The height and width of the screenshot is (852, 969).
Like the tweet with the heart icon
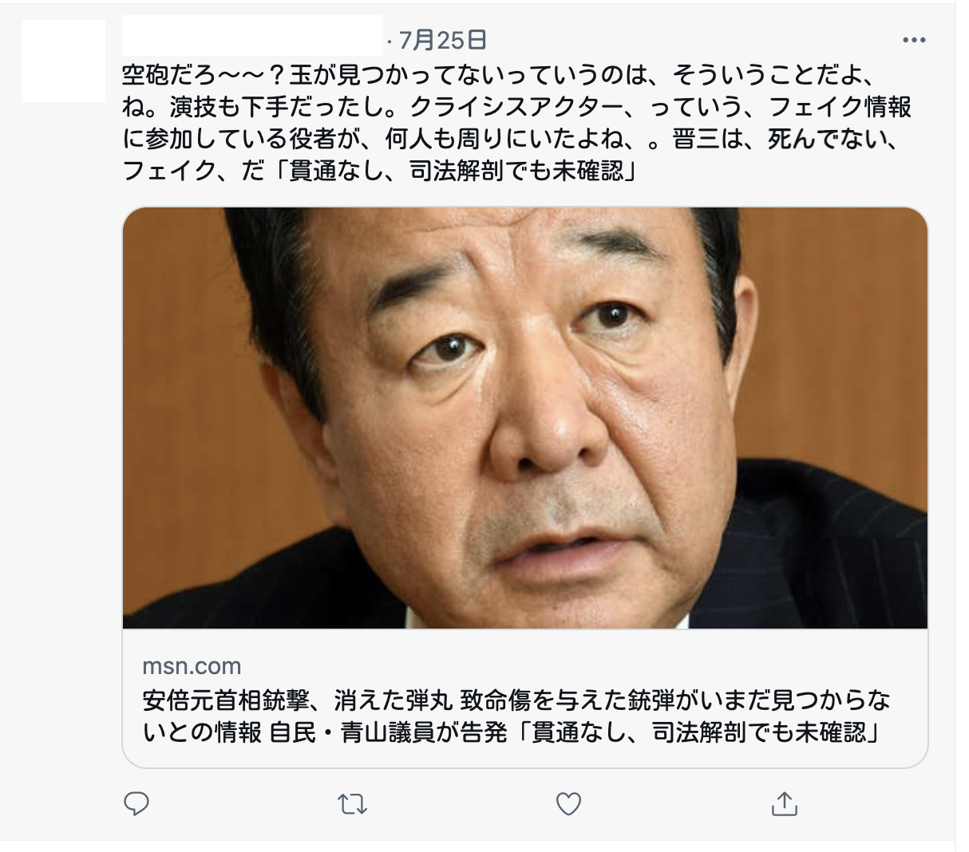568,804
